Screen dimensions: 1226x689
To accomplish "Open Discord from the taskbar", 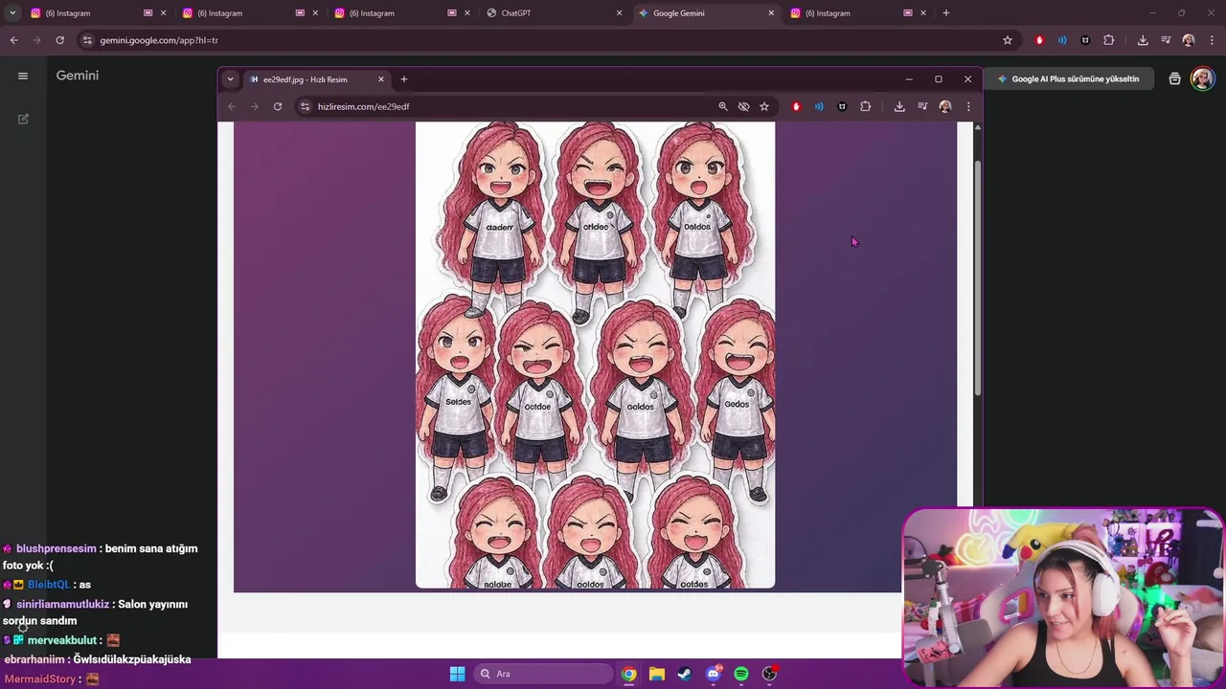I will tap(713, 674).
